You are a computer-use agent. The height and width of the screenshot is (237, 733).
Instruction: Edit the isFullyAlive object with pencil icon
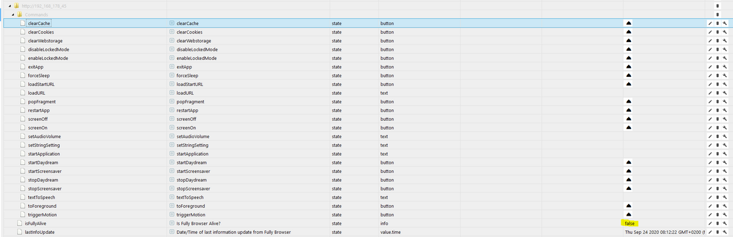tap(710, 224)
